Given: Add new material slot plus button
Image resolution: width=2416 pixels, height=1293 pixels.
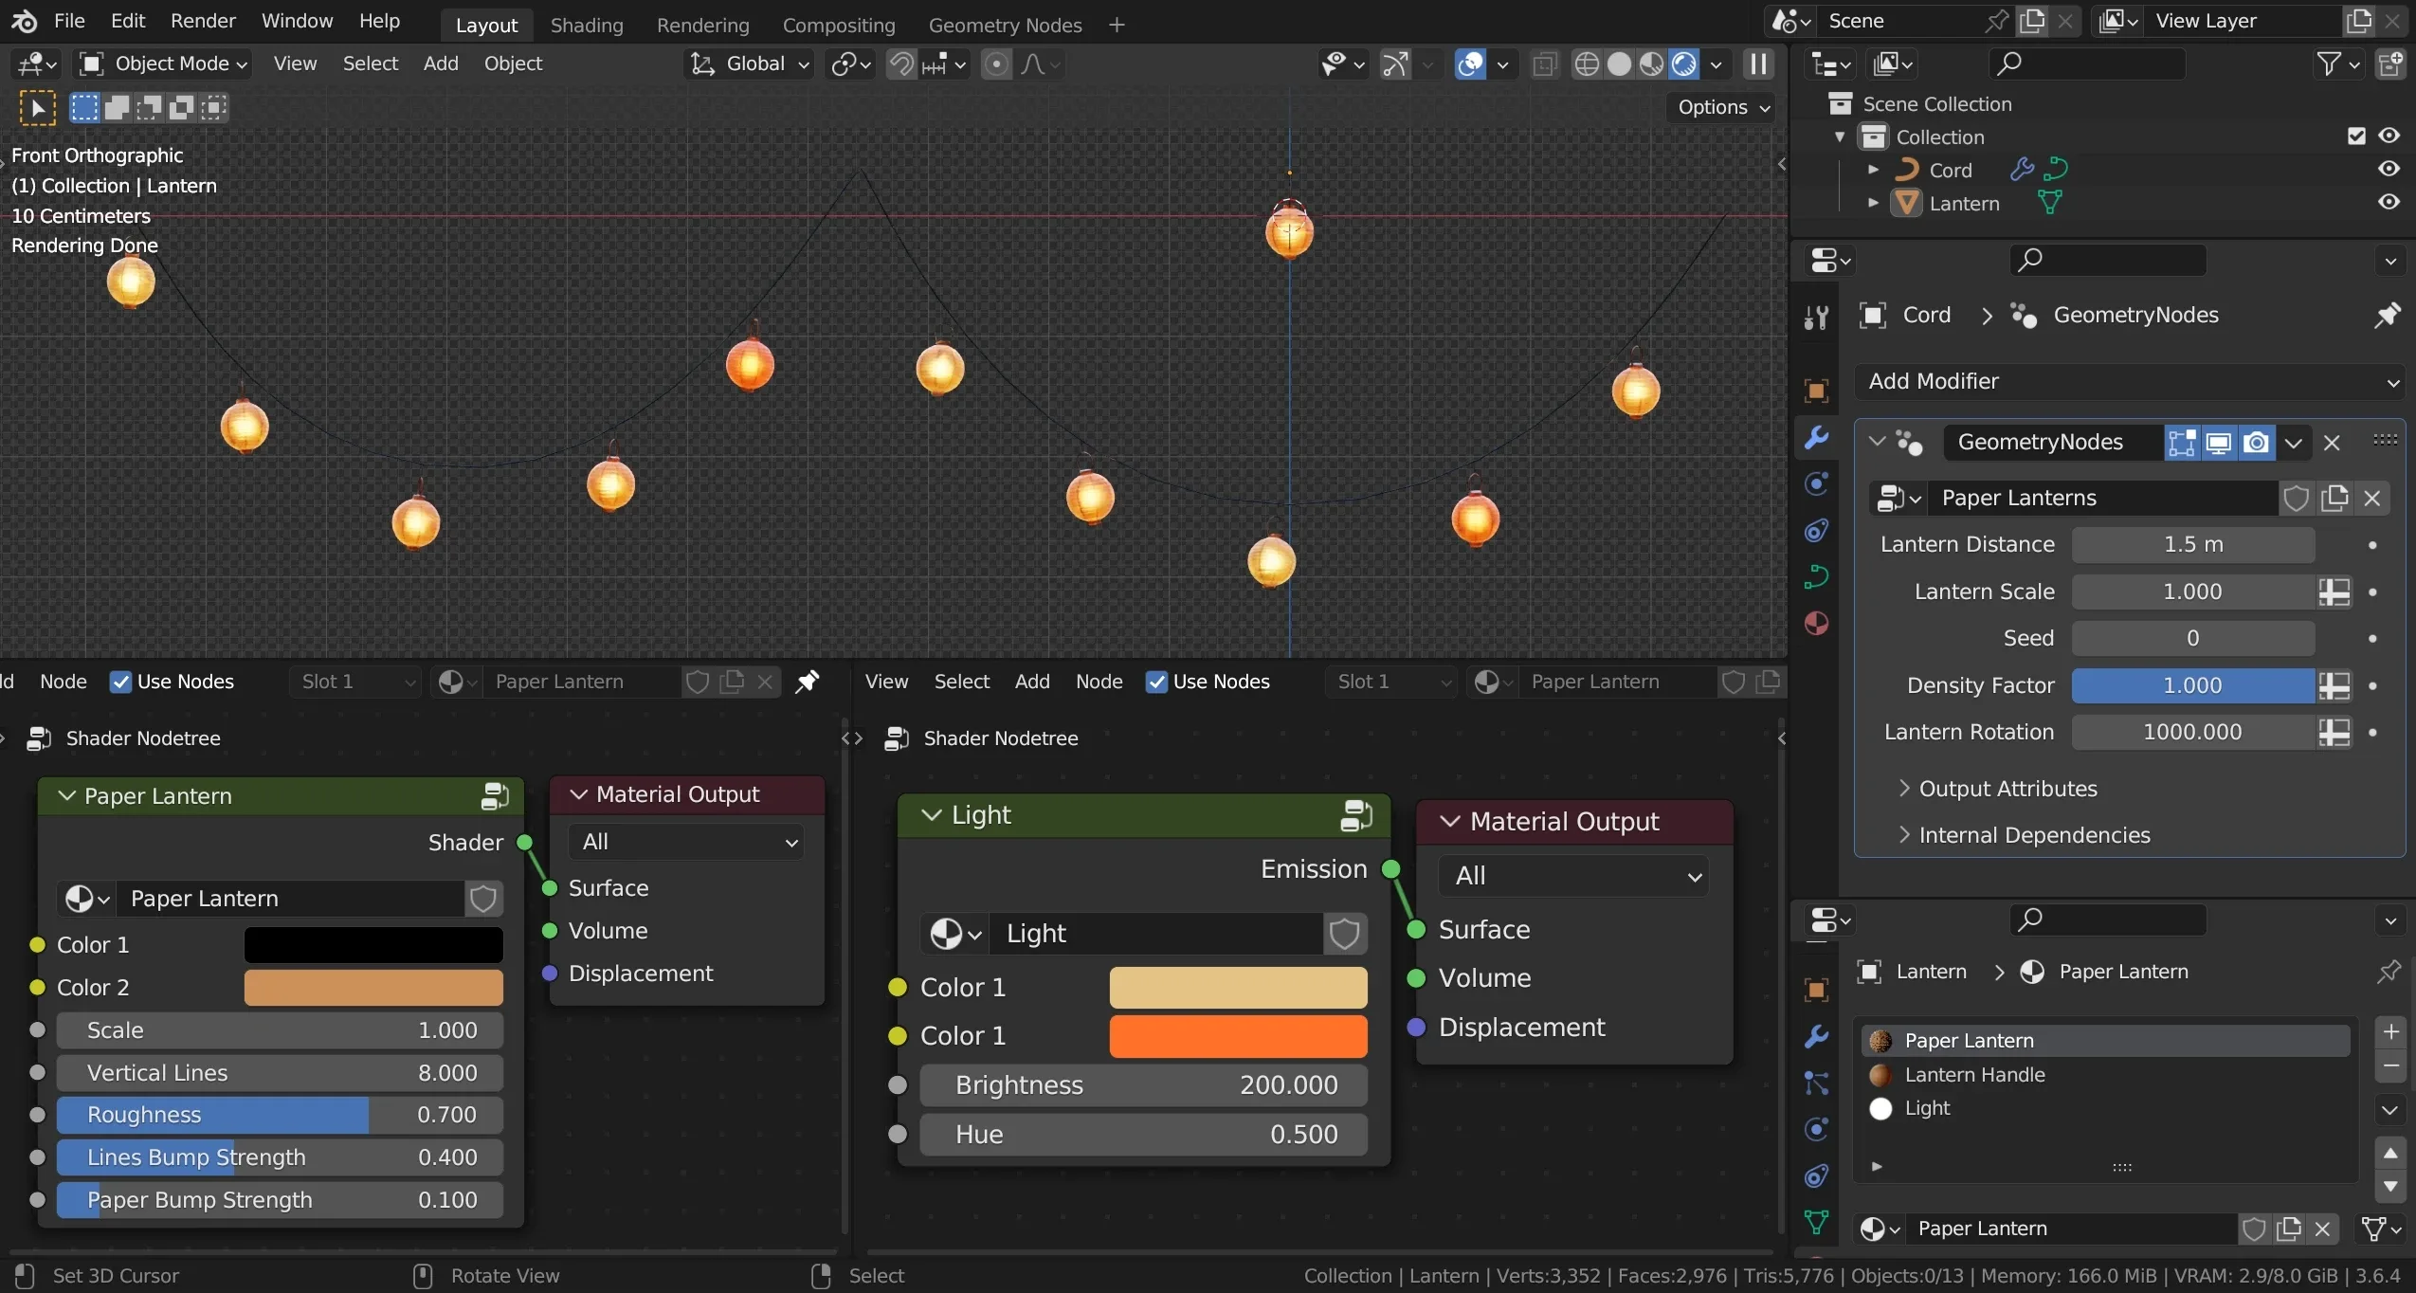Looking at the screenshot, I should (x=2390, y=1032).
